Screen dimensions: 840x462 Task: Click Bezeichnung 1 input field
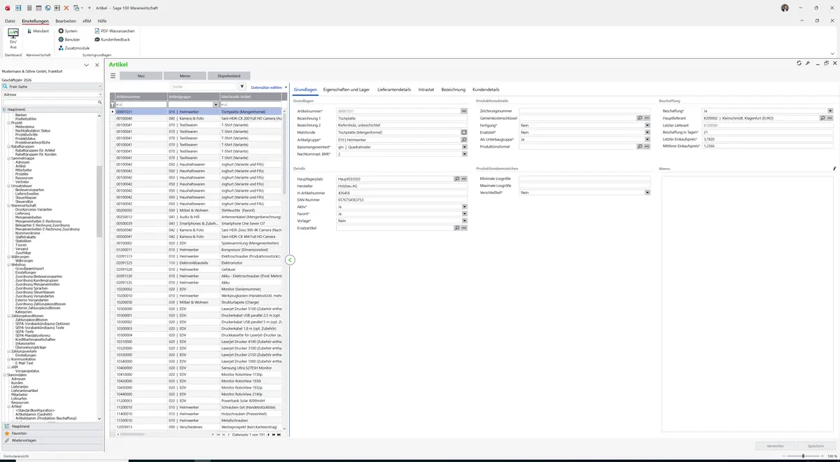(x=402, y=118)
